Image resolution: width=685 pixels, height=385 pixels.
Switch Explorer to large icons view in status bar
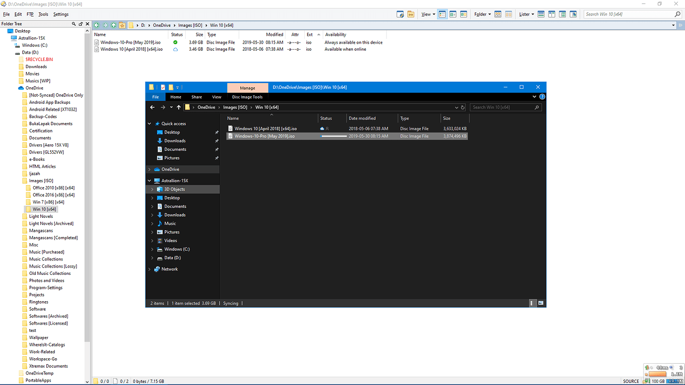click(x=541, y=303)
